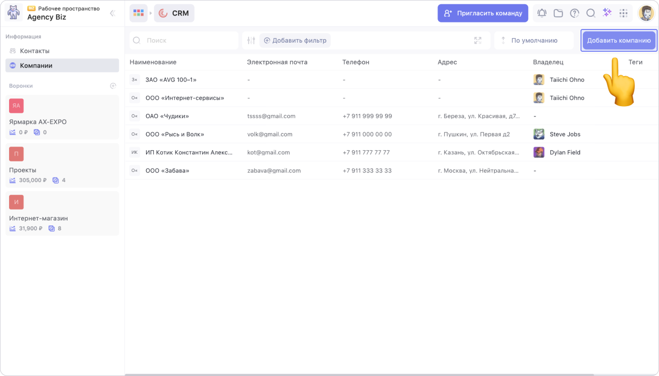Open the files folder icon in top bar
This screenshot has height=376, width=659.
(x=558, y=13)
